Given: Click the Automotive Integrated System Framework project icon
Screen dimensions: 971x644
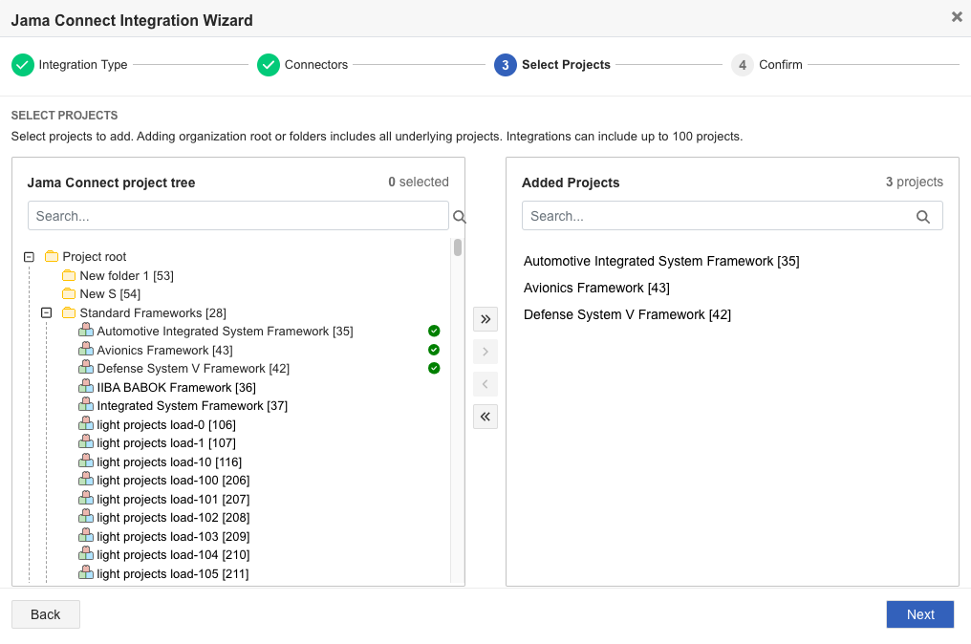Looking at the screenshot, I should point(86,330).
